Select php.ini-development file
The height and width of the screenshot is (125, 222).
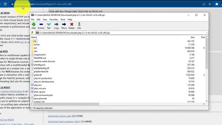44,82
